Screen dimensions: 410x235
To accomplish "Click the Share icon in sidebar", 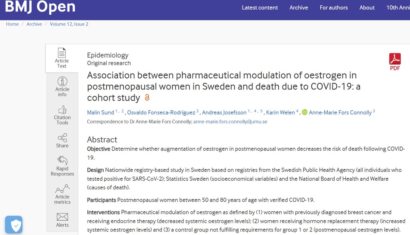I will 62,138.
